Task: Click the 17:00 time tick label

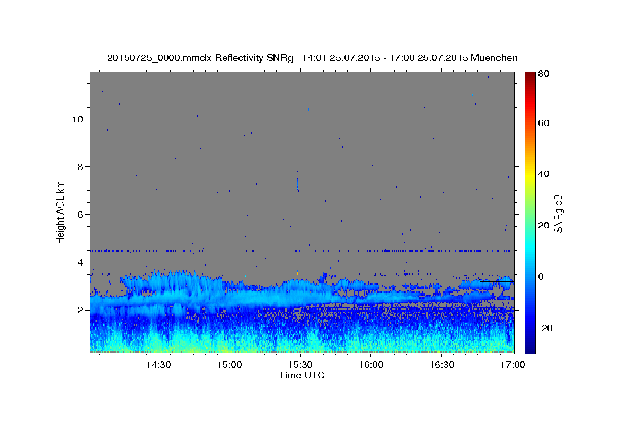Action: 513,365
